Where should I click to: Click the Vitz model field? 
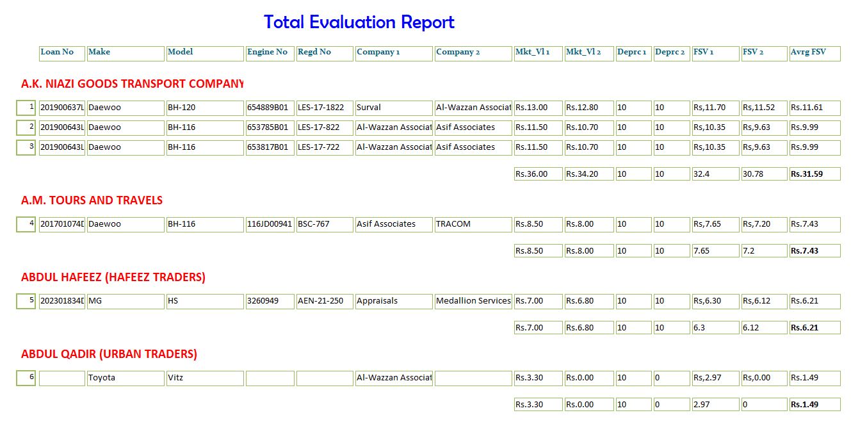click(205, 378)
